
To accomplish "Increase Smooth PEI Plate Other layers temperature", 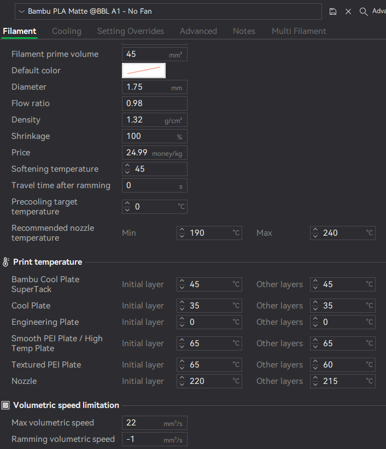I will point(315,341).
